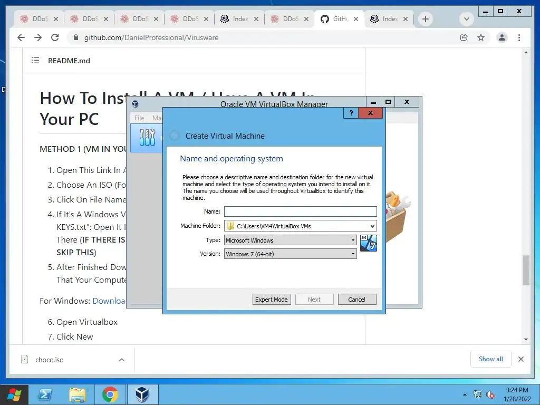Click Chrome back arrow
The width and height of the screenshot is (540, 405).
[x=21, y=37]
